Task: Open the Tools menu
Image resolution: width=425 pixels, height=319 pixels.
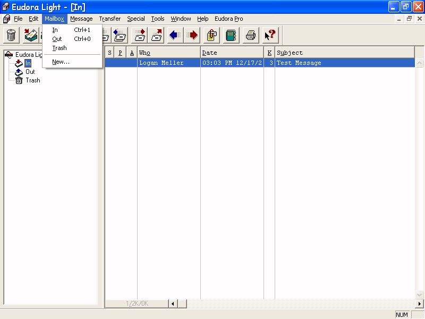Action: 158,19
